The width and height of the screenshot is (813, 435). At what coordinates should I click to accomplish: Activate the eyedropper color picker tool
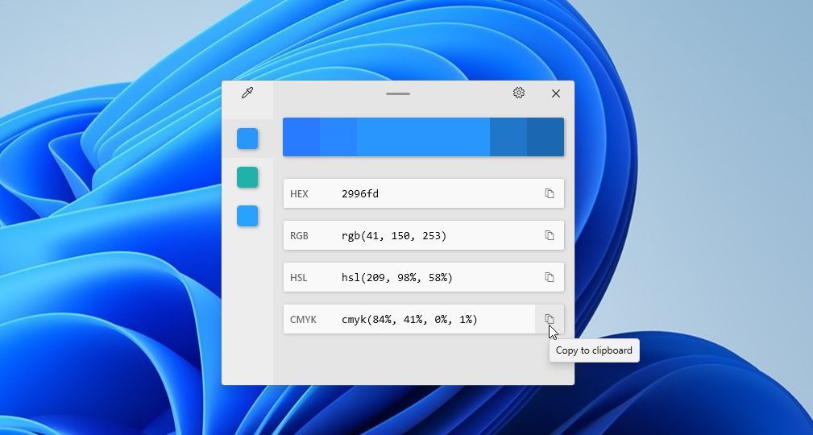click(x=247, y=93)
